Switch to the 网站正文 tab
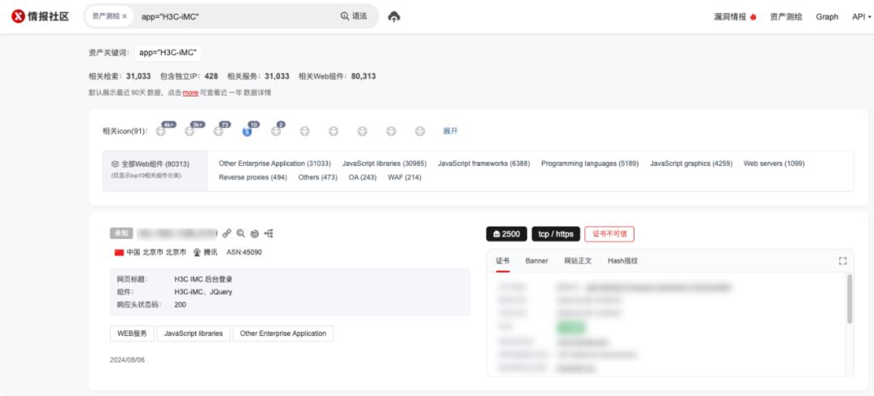 tap(578, 261)
